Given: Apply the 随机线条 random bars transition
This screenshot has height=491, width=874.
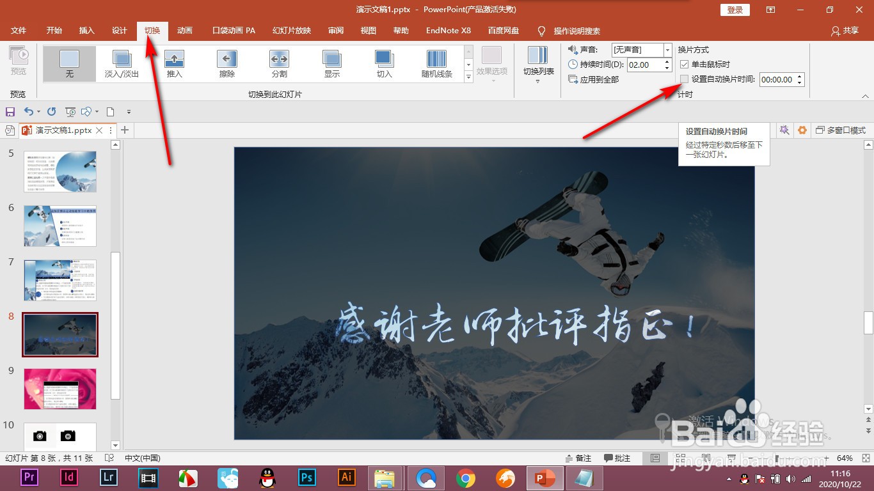Looking at the screenshot, I should [436, 64].
